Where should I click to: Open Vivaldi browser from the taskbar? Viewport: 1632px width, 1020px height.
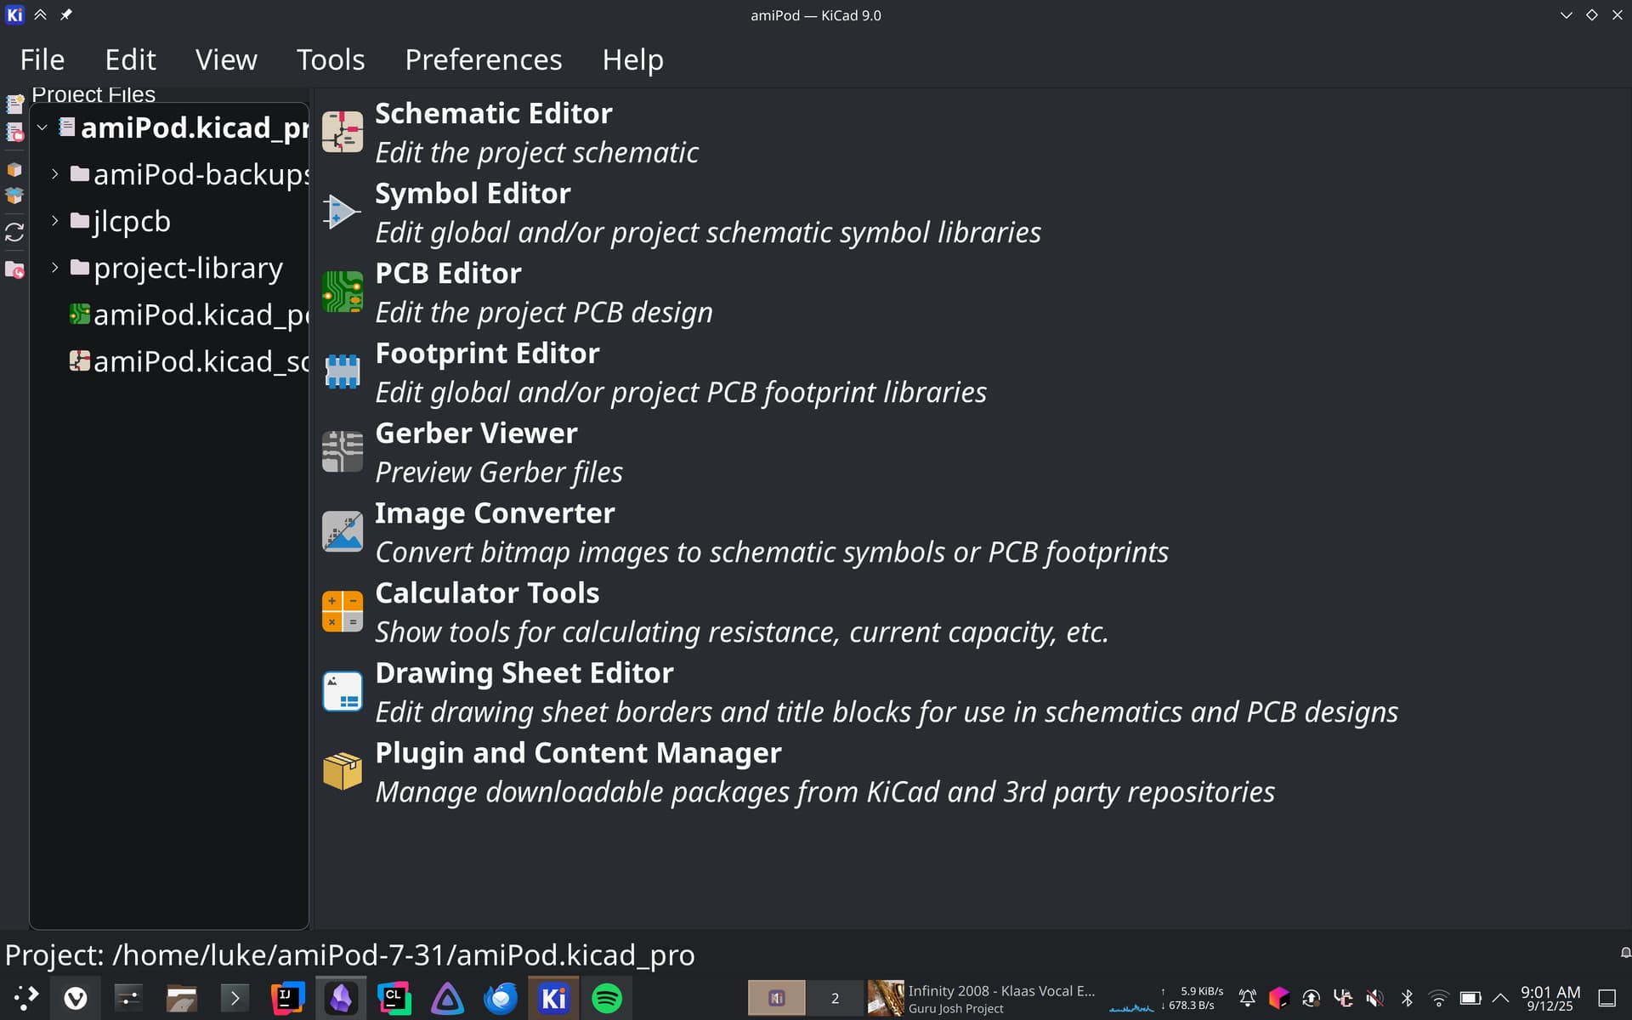coord(76,998)
